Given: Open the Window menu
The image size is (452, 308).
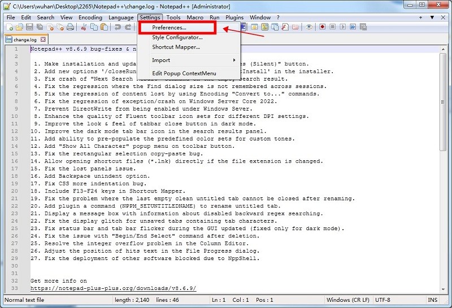Looking at the screenshot, I should pyautogui.click(x=260, y=17).
